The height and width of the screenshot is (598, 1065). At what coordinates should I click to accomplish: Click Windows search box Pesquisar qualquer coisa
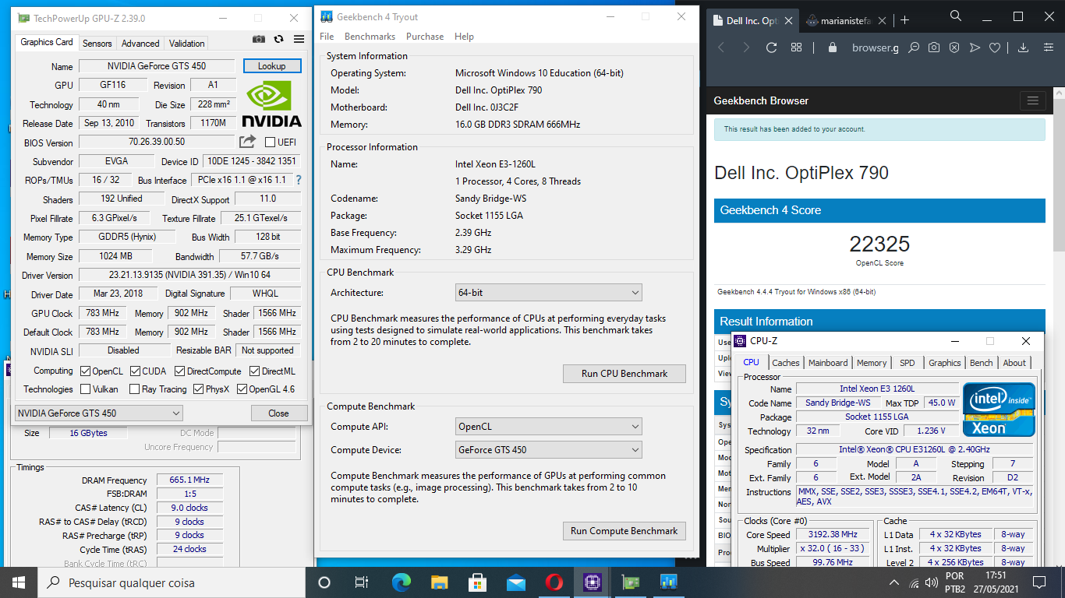coord(171,582)
